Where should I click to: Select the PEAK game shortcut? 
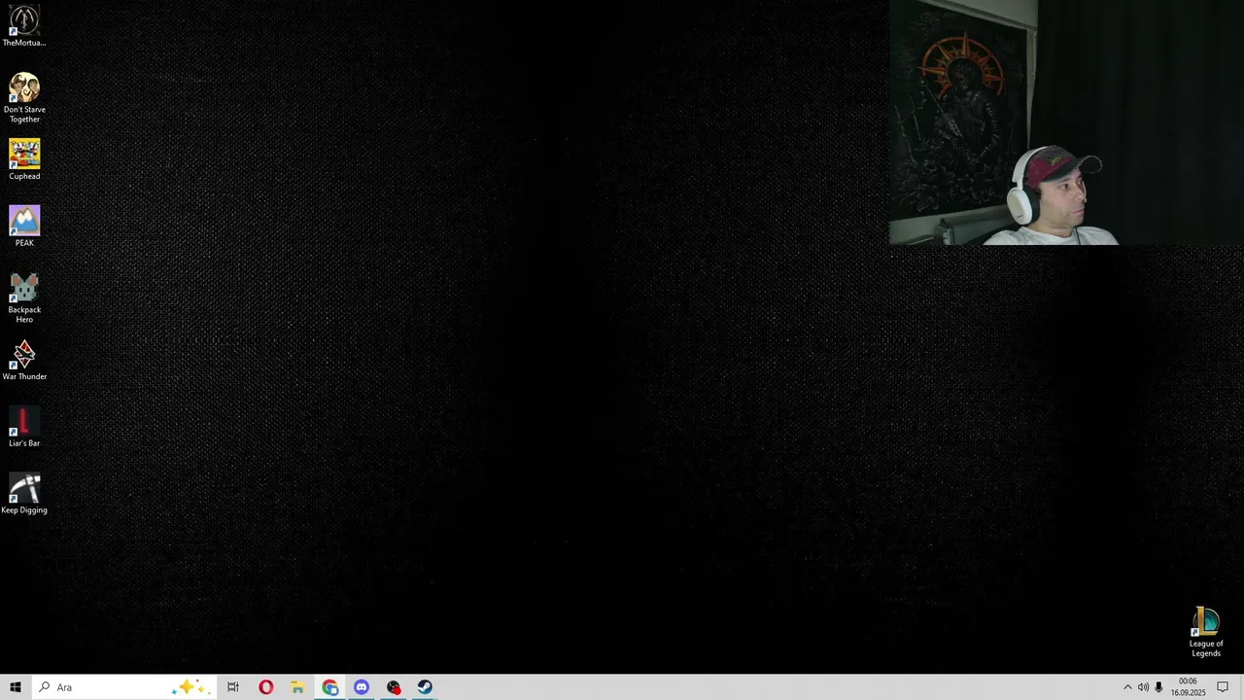click(24, 227)
